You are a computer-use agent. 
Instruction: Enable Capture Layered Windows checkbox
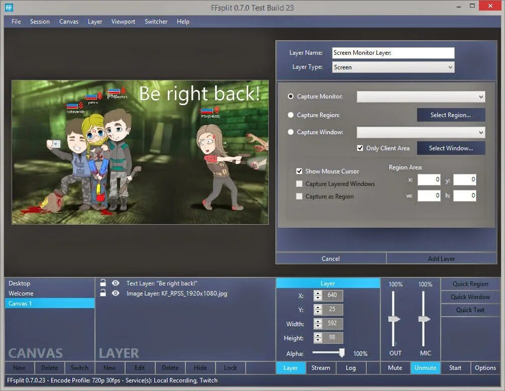click(x=299, y=183)
